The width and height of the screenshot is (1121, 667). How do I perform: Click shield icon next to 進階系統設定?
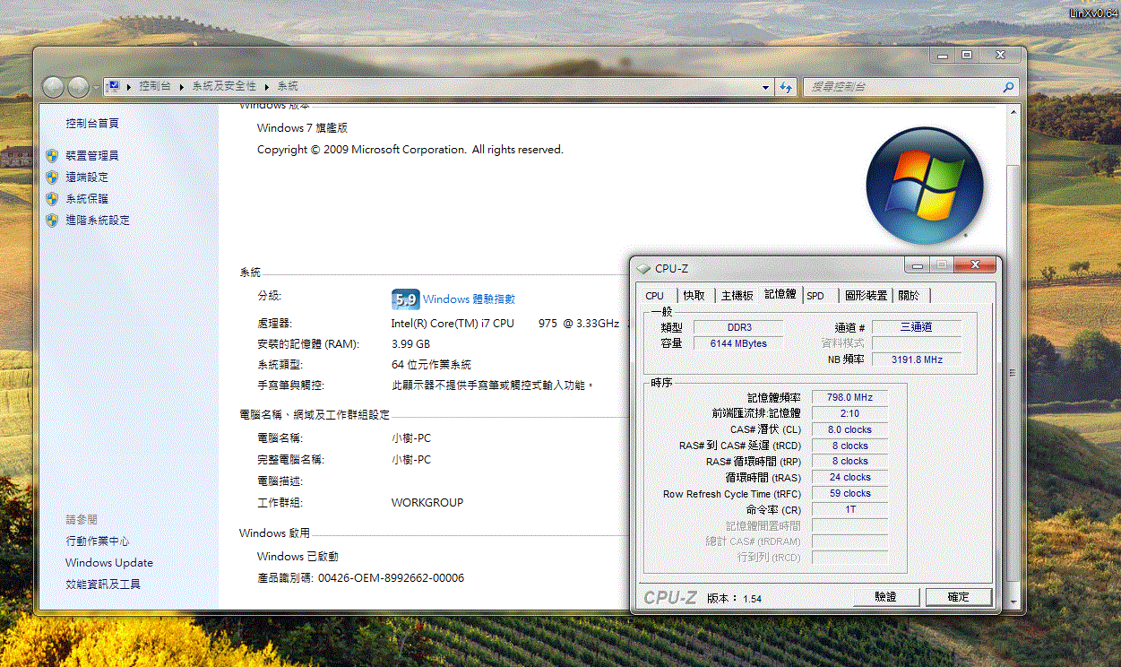tap(52, 221)
